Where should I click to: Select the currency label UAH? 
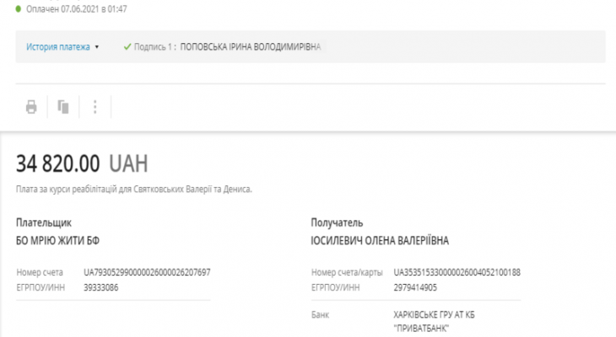tap(128, 163)
